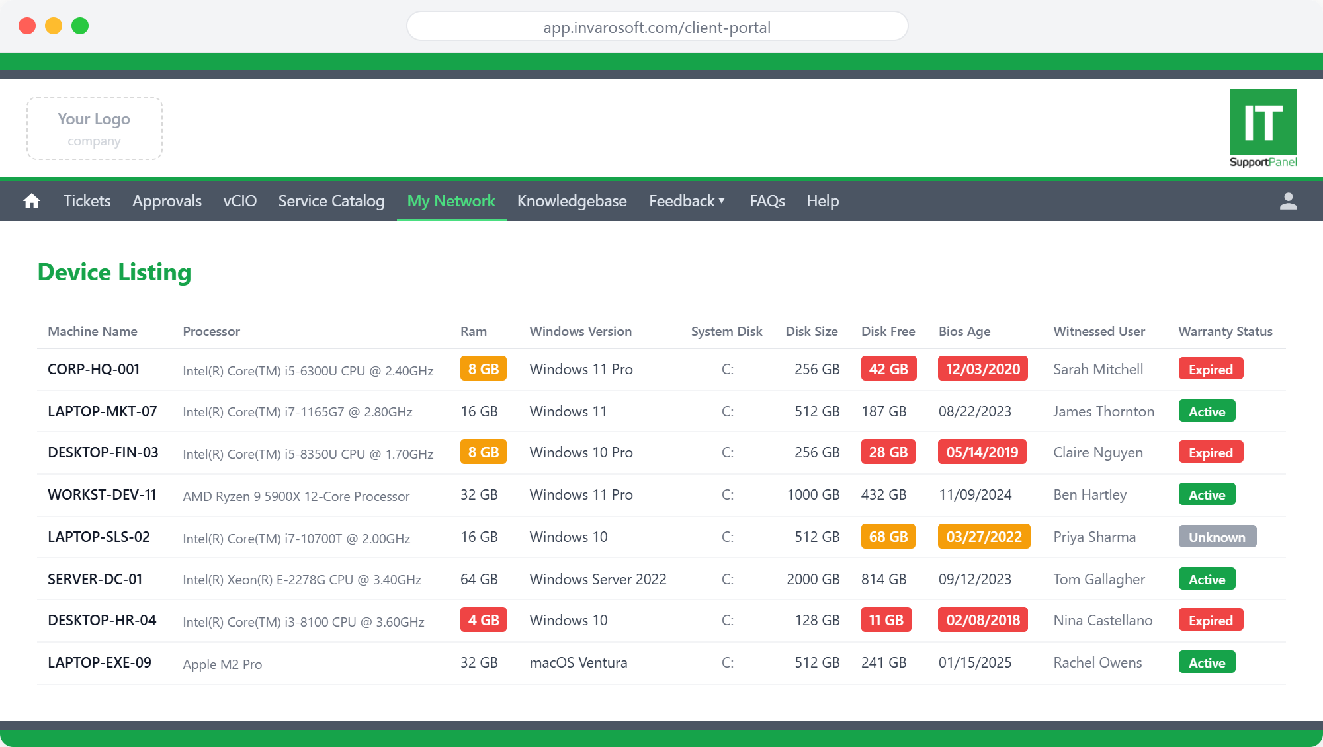Click the Active badge for LAPTOP-MKT-07

coord(1207,411)
